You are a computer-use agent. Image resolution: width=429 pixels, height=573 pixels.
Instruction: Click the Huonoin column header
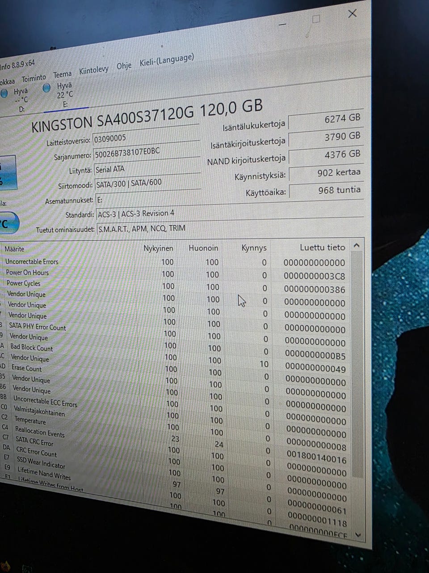coord(204,248)
